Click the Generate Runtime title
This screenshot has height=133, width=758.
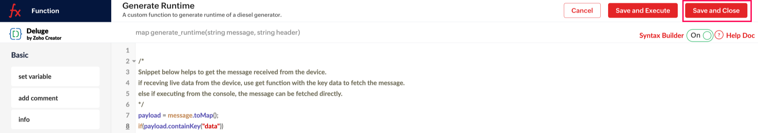[158, 6]
